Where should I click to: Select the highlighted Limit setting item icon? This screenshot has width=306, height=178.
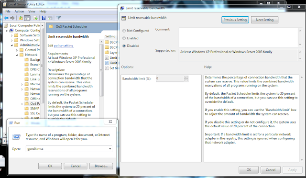[107, 63]
